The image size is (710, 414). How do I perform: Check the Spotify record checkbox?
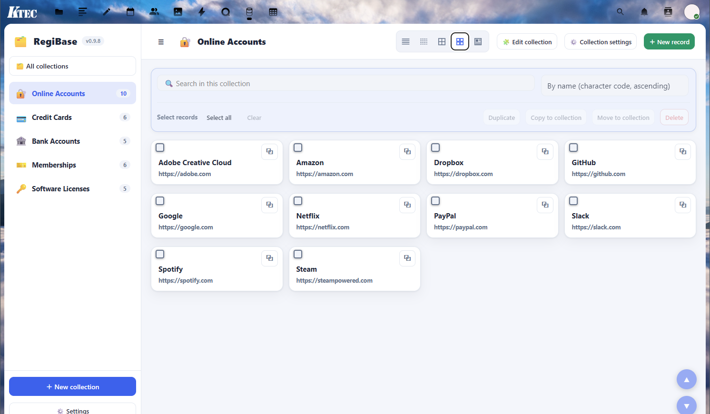pos(160,254)
